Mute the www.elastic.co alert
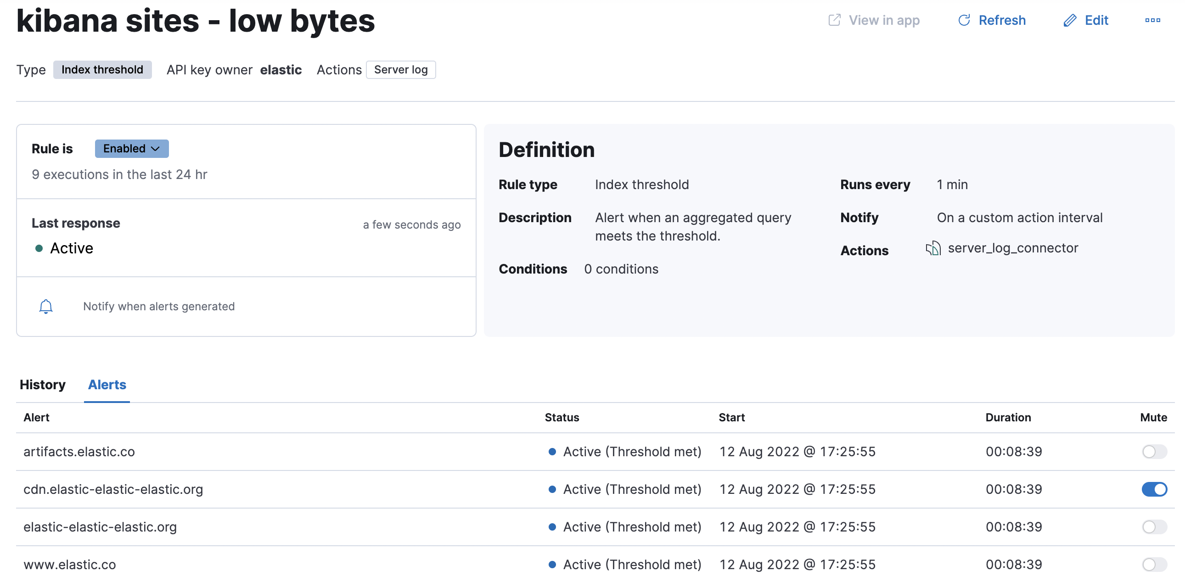The width and height of the screenshot is (1185, 582). coord(1154,565)
